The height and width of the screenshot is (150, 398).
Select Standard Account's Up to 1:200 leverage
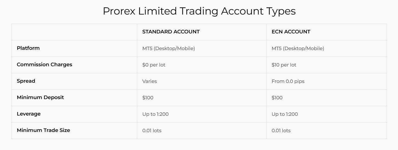(155, 114)
